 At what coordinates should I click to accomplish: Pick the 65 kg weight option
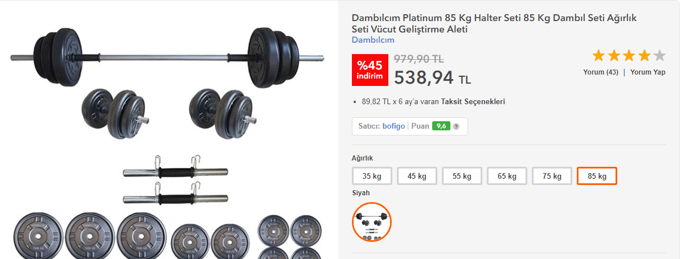pyautogui.click(x=507, y=176)
